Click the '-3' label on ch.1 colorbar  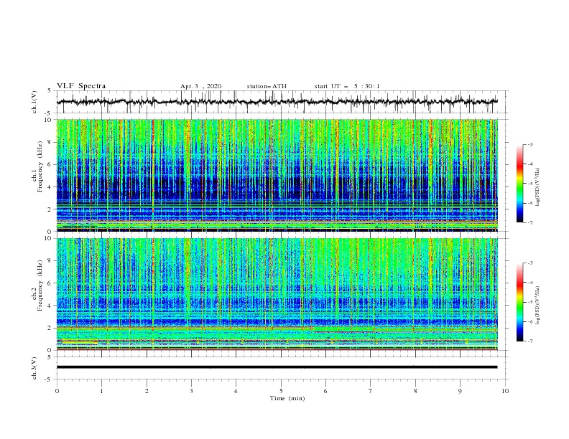click(529, 144)
